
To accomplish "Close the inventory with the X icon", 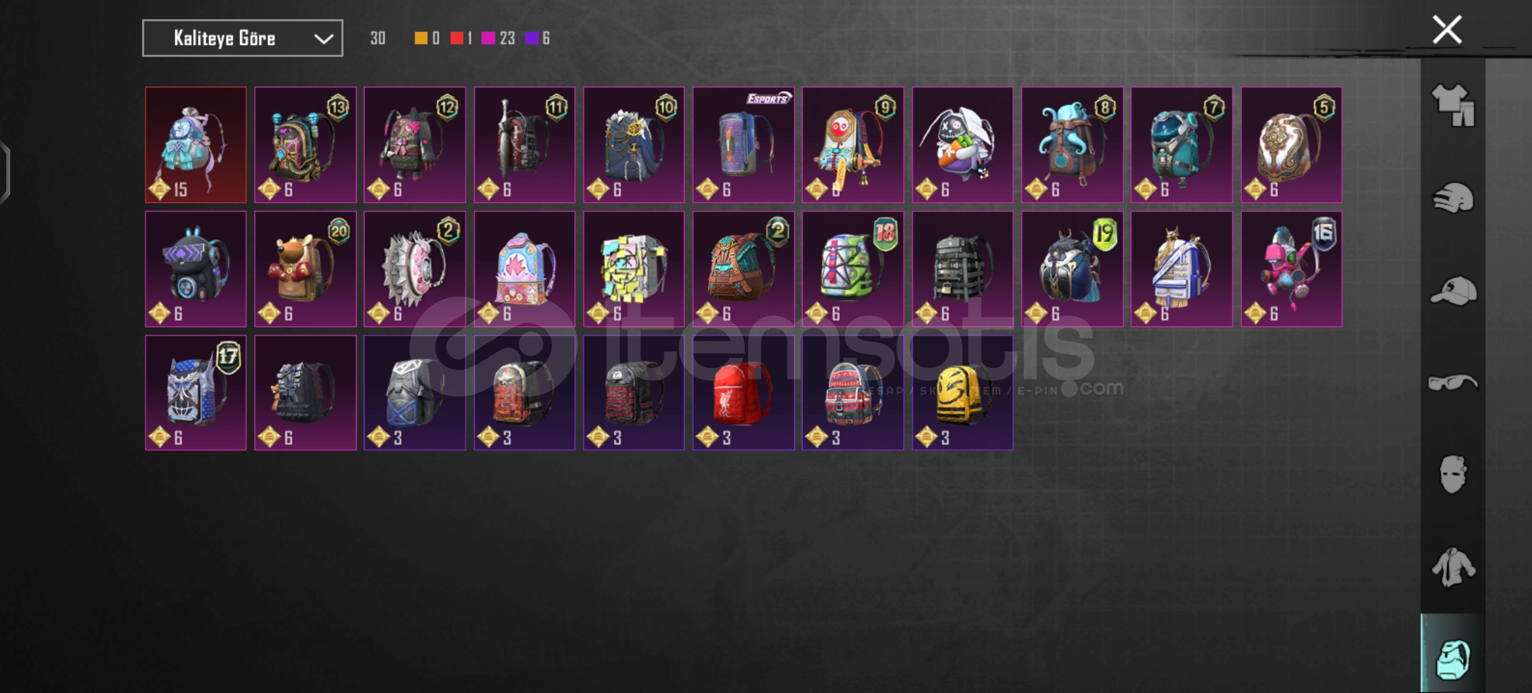I will (1447, 30).
